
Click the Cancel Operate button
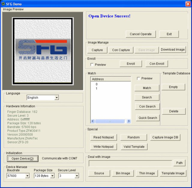(141, 34)
